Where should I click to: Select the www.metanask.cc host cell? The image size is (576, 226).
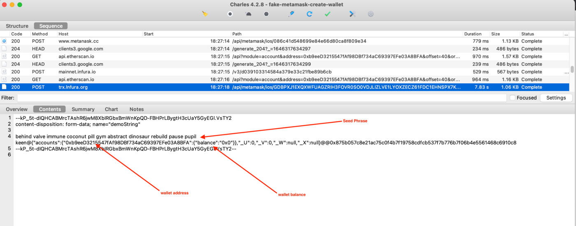(79, 41)
